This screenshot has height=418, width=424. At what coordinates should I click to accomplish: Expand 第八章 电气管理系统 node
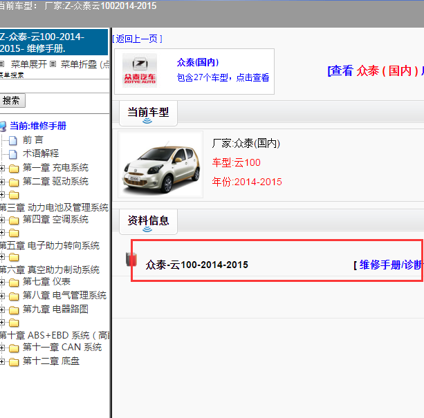tap(2, 296)
